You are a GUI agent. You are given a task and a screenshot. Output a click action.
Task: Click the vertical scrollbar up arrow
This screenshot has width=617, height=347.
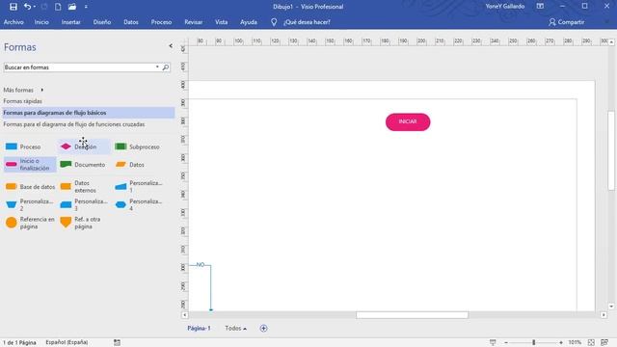pyautogui.click(x=611, y=41)
